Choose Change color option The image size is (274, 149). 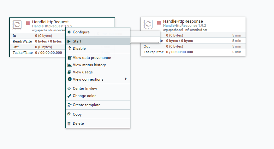(98, 96)
